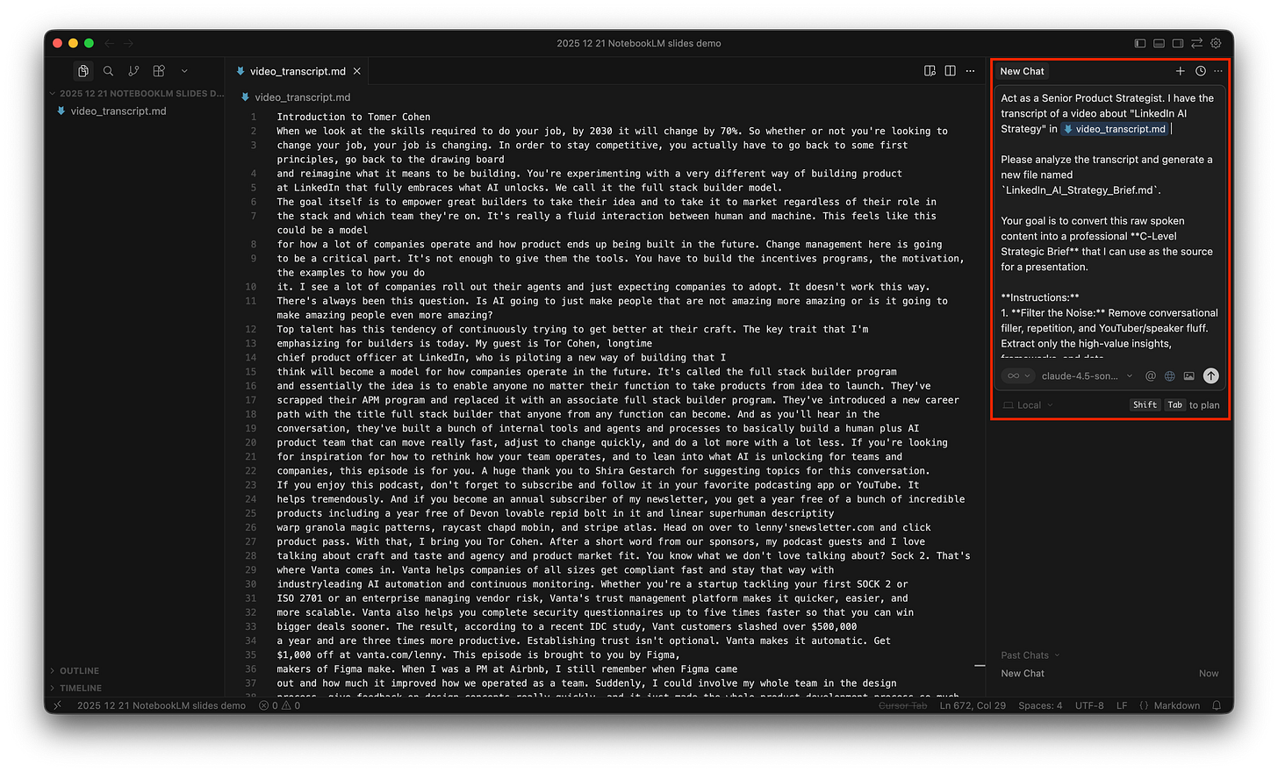Start a new chat with the plus button
1278x772 pixels.
pyautogui.click(x=1181, y=71)
